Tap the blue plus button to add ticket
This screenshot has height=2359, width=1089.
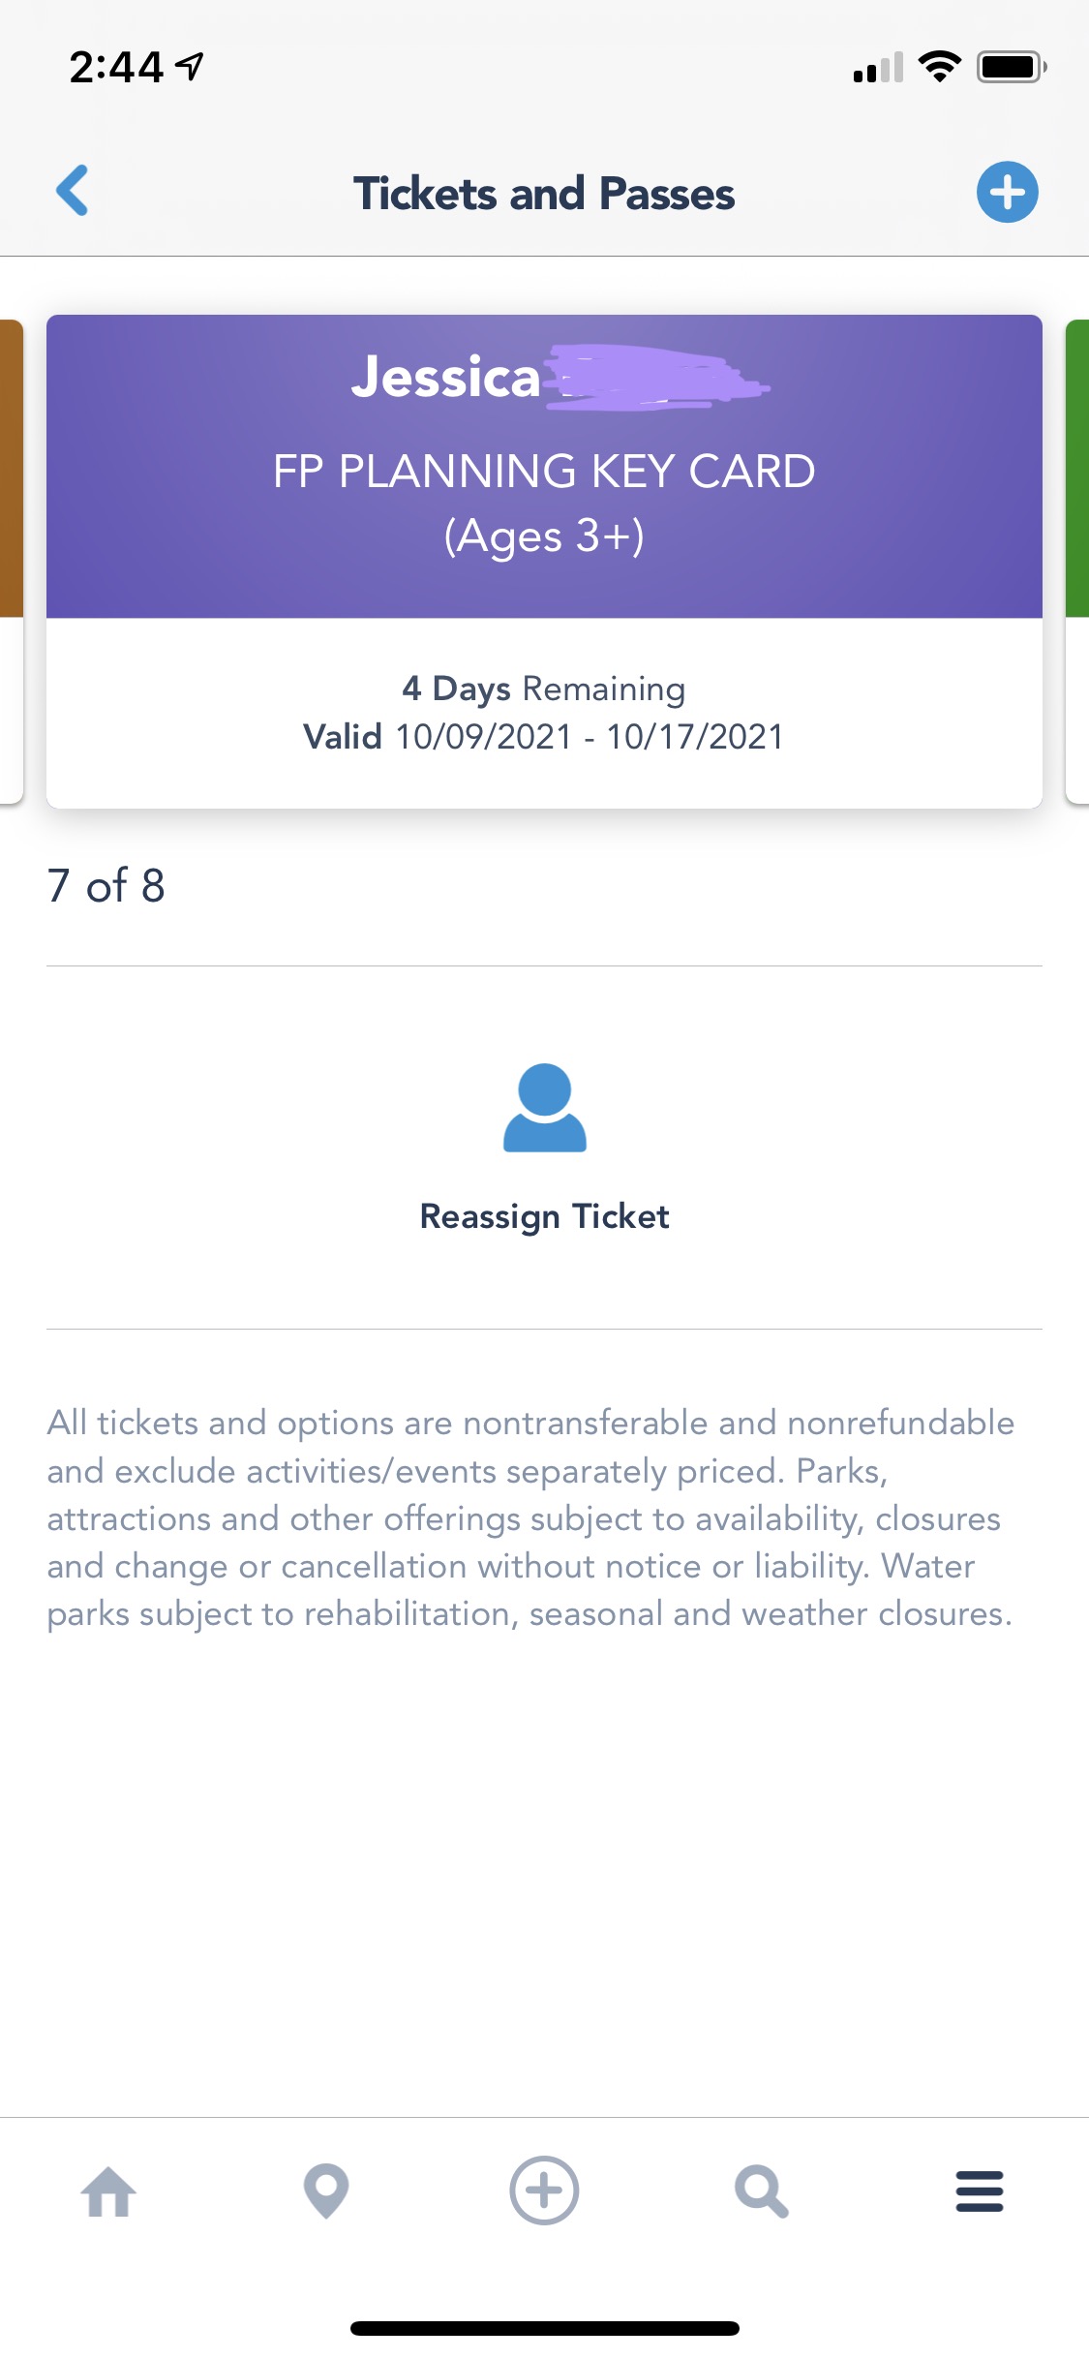coord(1007,192)
